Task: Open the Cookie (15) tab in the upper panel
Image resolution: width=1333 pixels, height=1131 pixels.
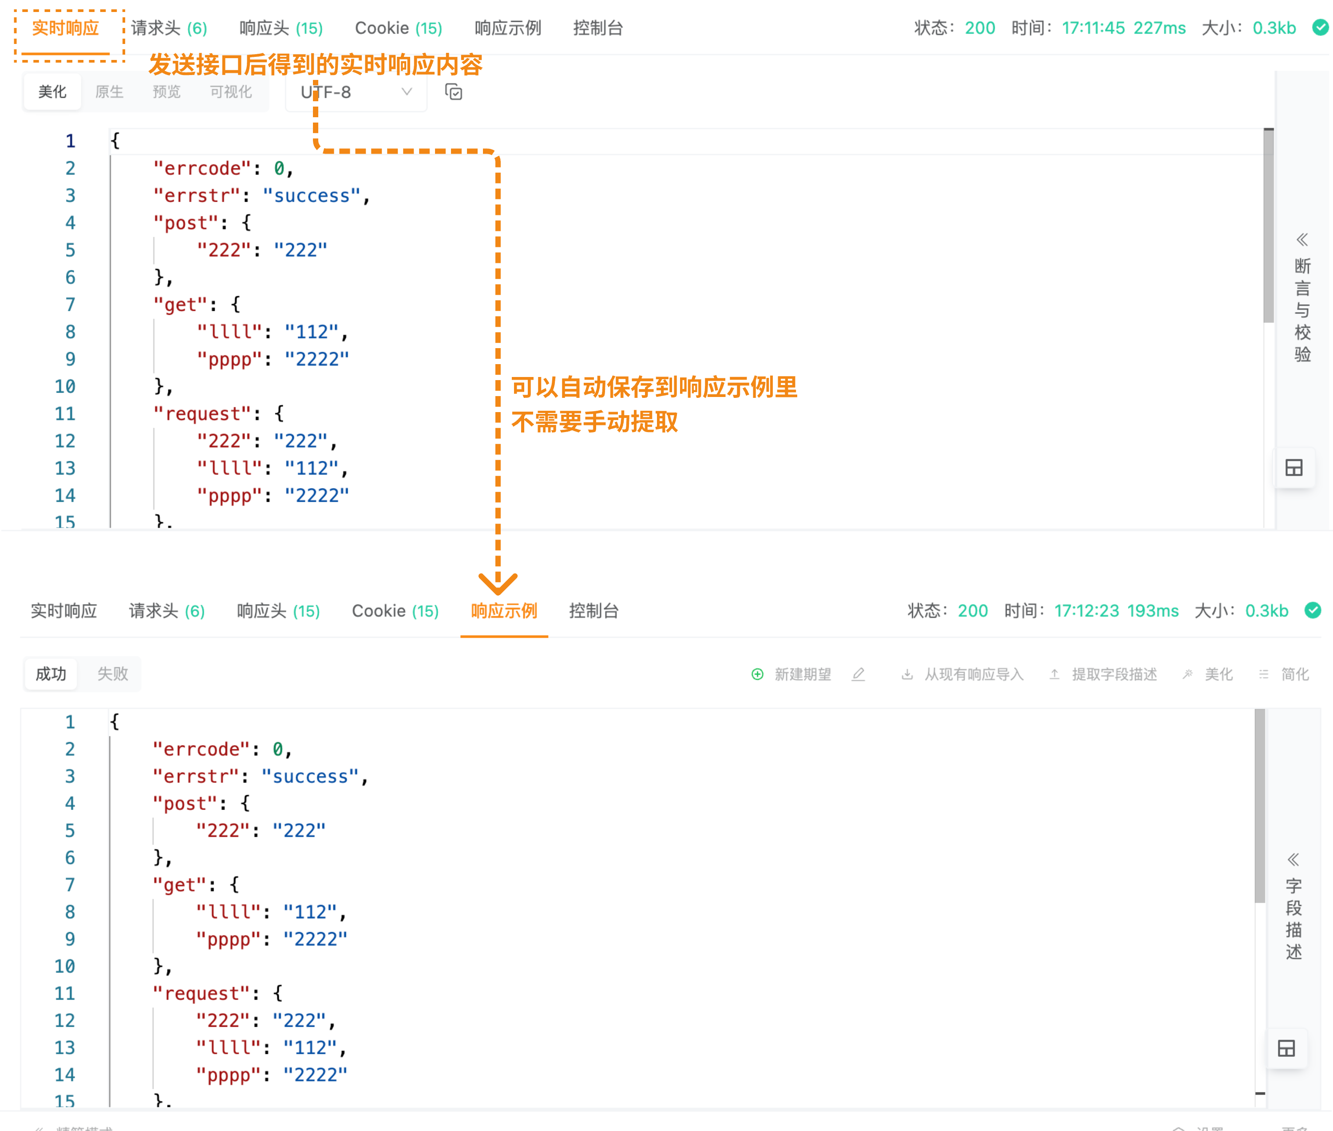Action: (399, 28)
